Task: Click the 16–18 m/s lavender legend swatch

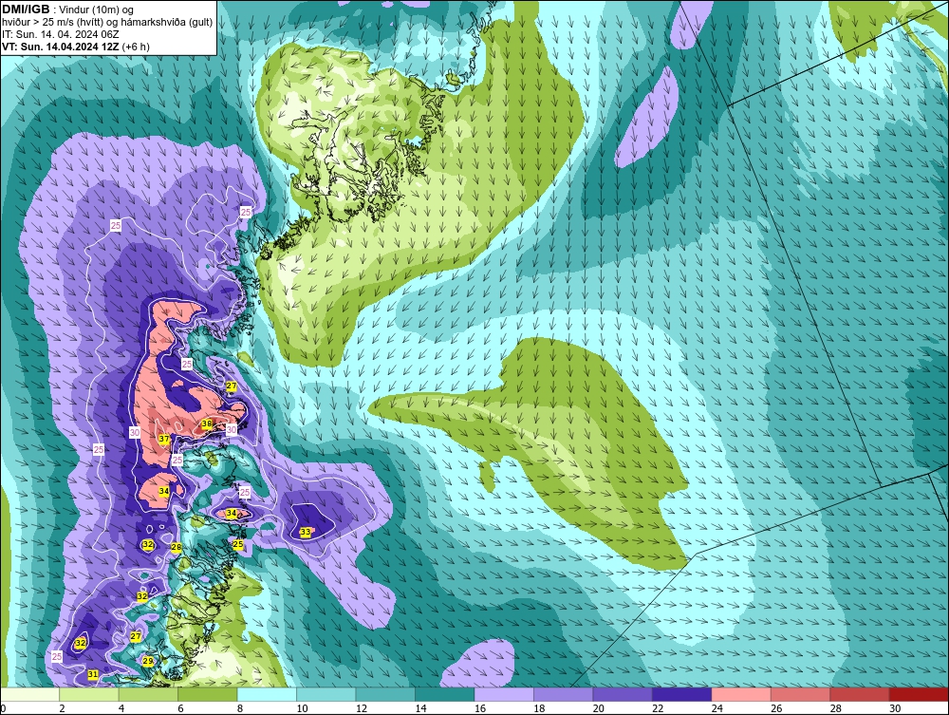Action: coord(504,694)
